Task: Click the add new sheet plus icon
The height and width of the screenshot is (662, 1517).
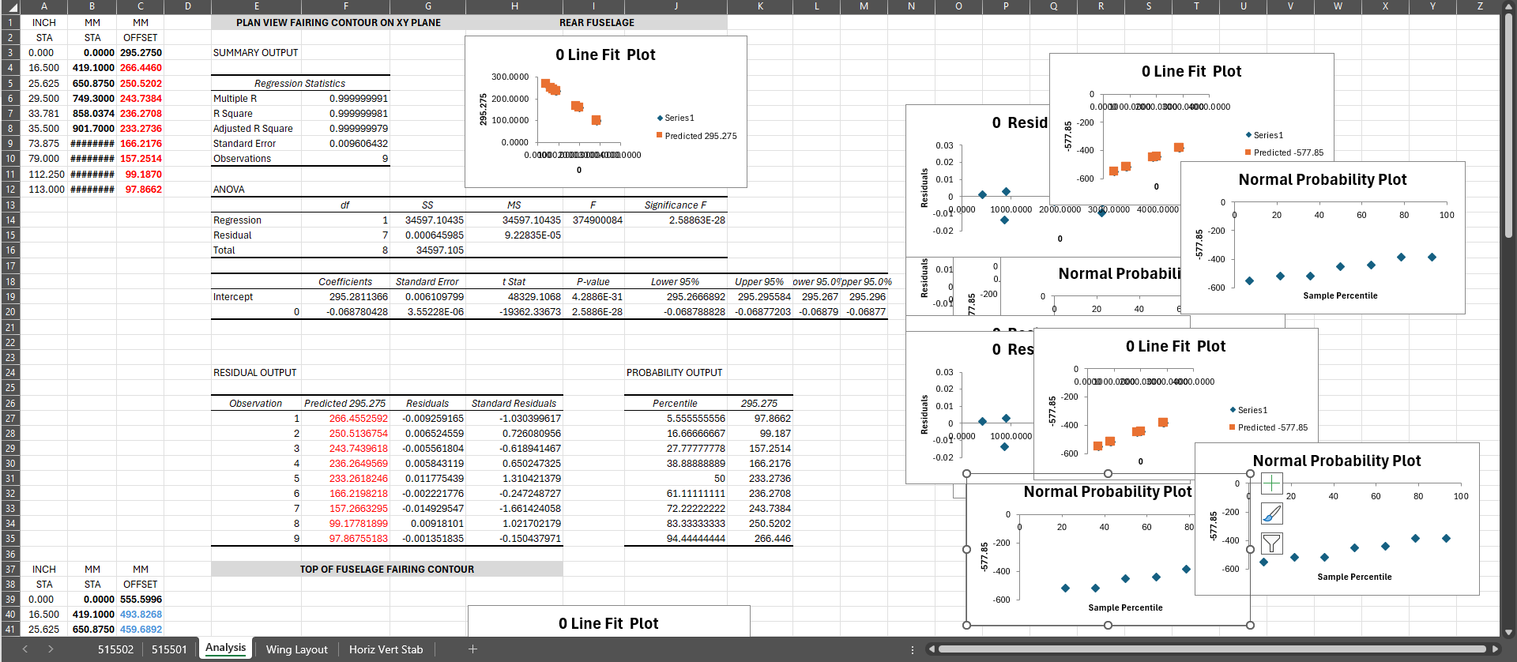Action: 472,649
